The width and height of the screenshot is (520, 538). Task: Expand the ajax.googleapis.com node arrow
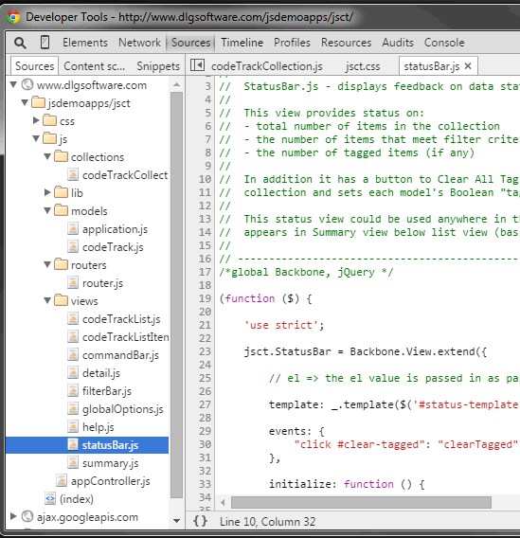[13, 516]
